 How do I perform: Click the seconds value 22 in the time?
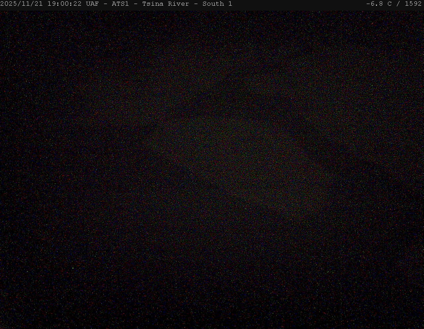pos(78,4)
